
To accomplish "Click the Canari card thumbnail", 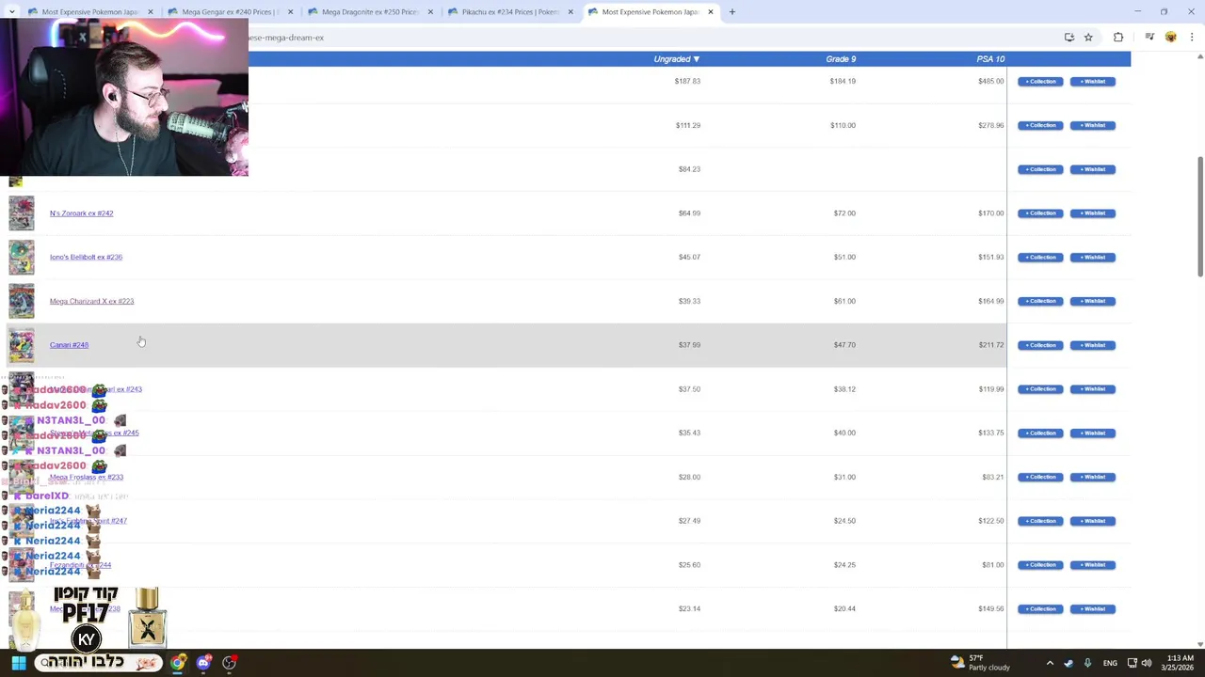I will point(22,345).
